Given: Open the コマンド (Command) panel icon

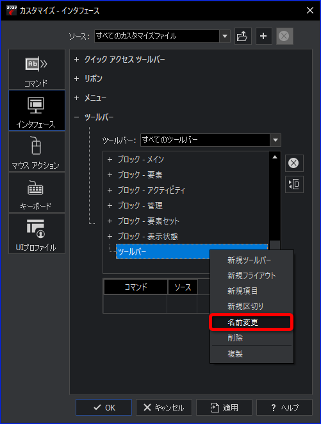Looking at the screenshot, I should (37, 69).
